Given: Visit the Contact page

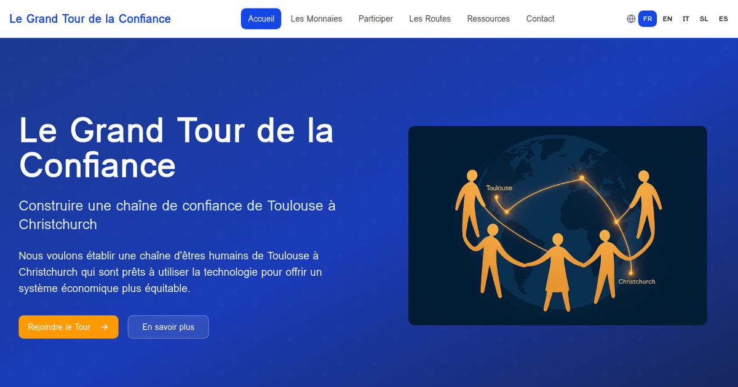Looking at the screenshot, I should [x=540, y=19].
